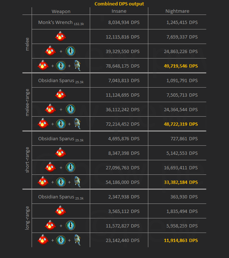
Task: Click the Monk's Wrench weapon name
Action: (x=55, y=22)
